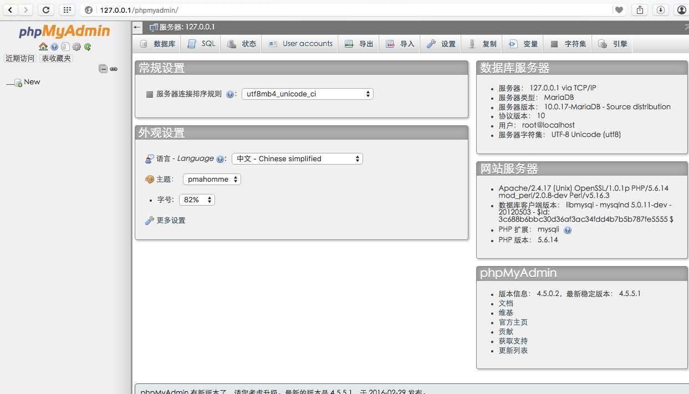This screenshot has height=394, width=689.
Task: Click the 数据库服务器 panel header
Action: [x=582, y=68]
